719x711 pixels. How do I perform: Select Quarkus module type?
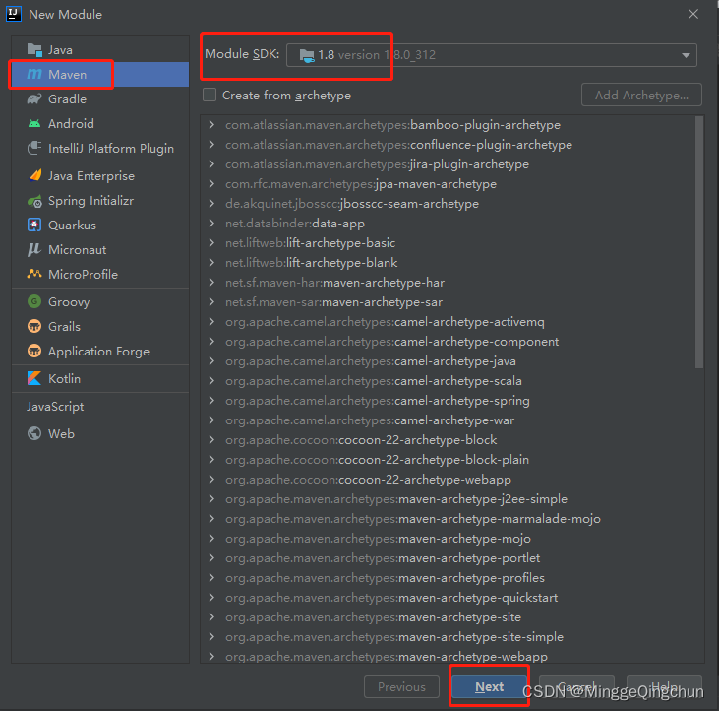tap(100, 225)
